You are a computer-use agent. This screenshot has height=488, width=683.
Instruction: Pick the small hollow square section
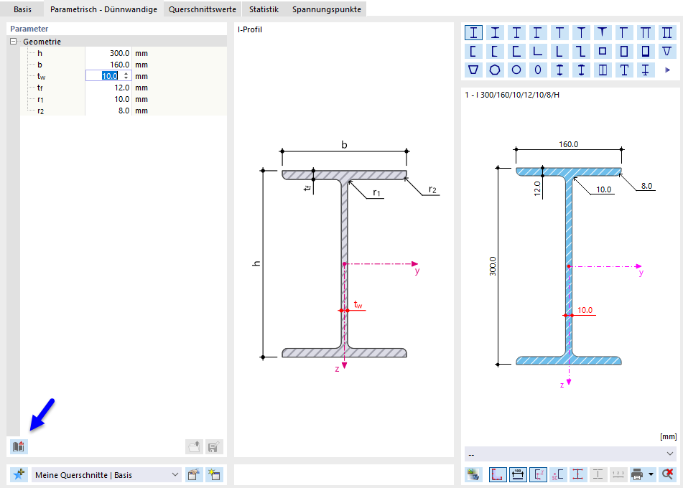(603, 52)
